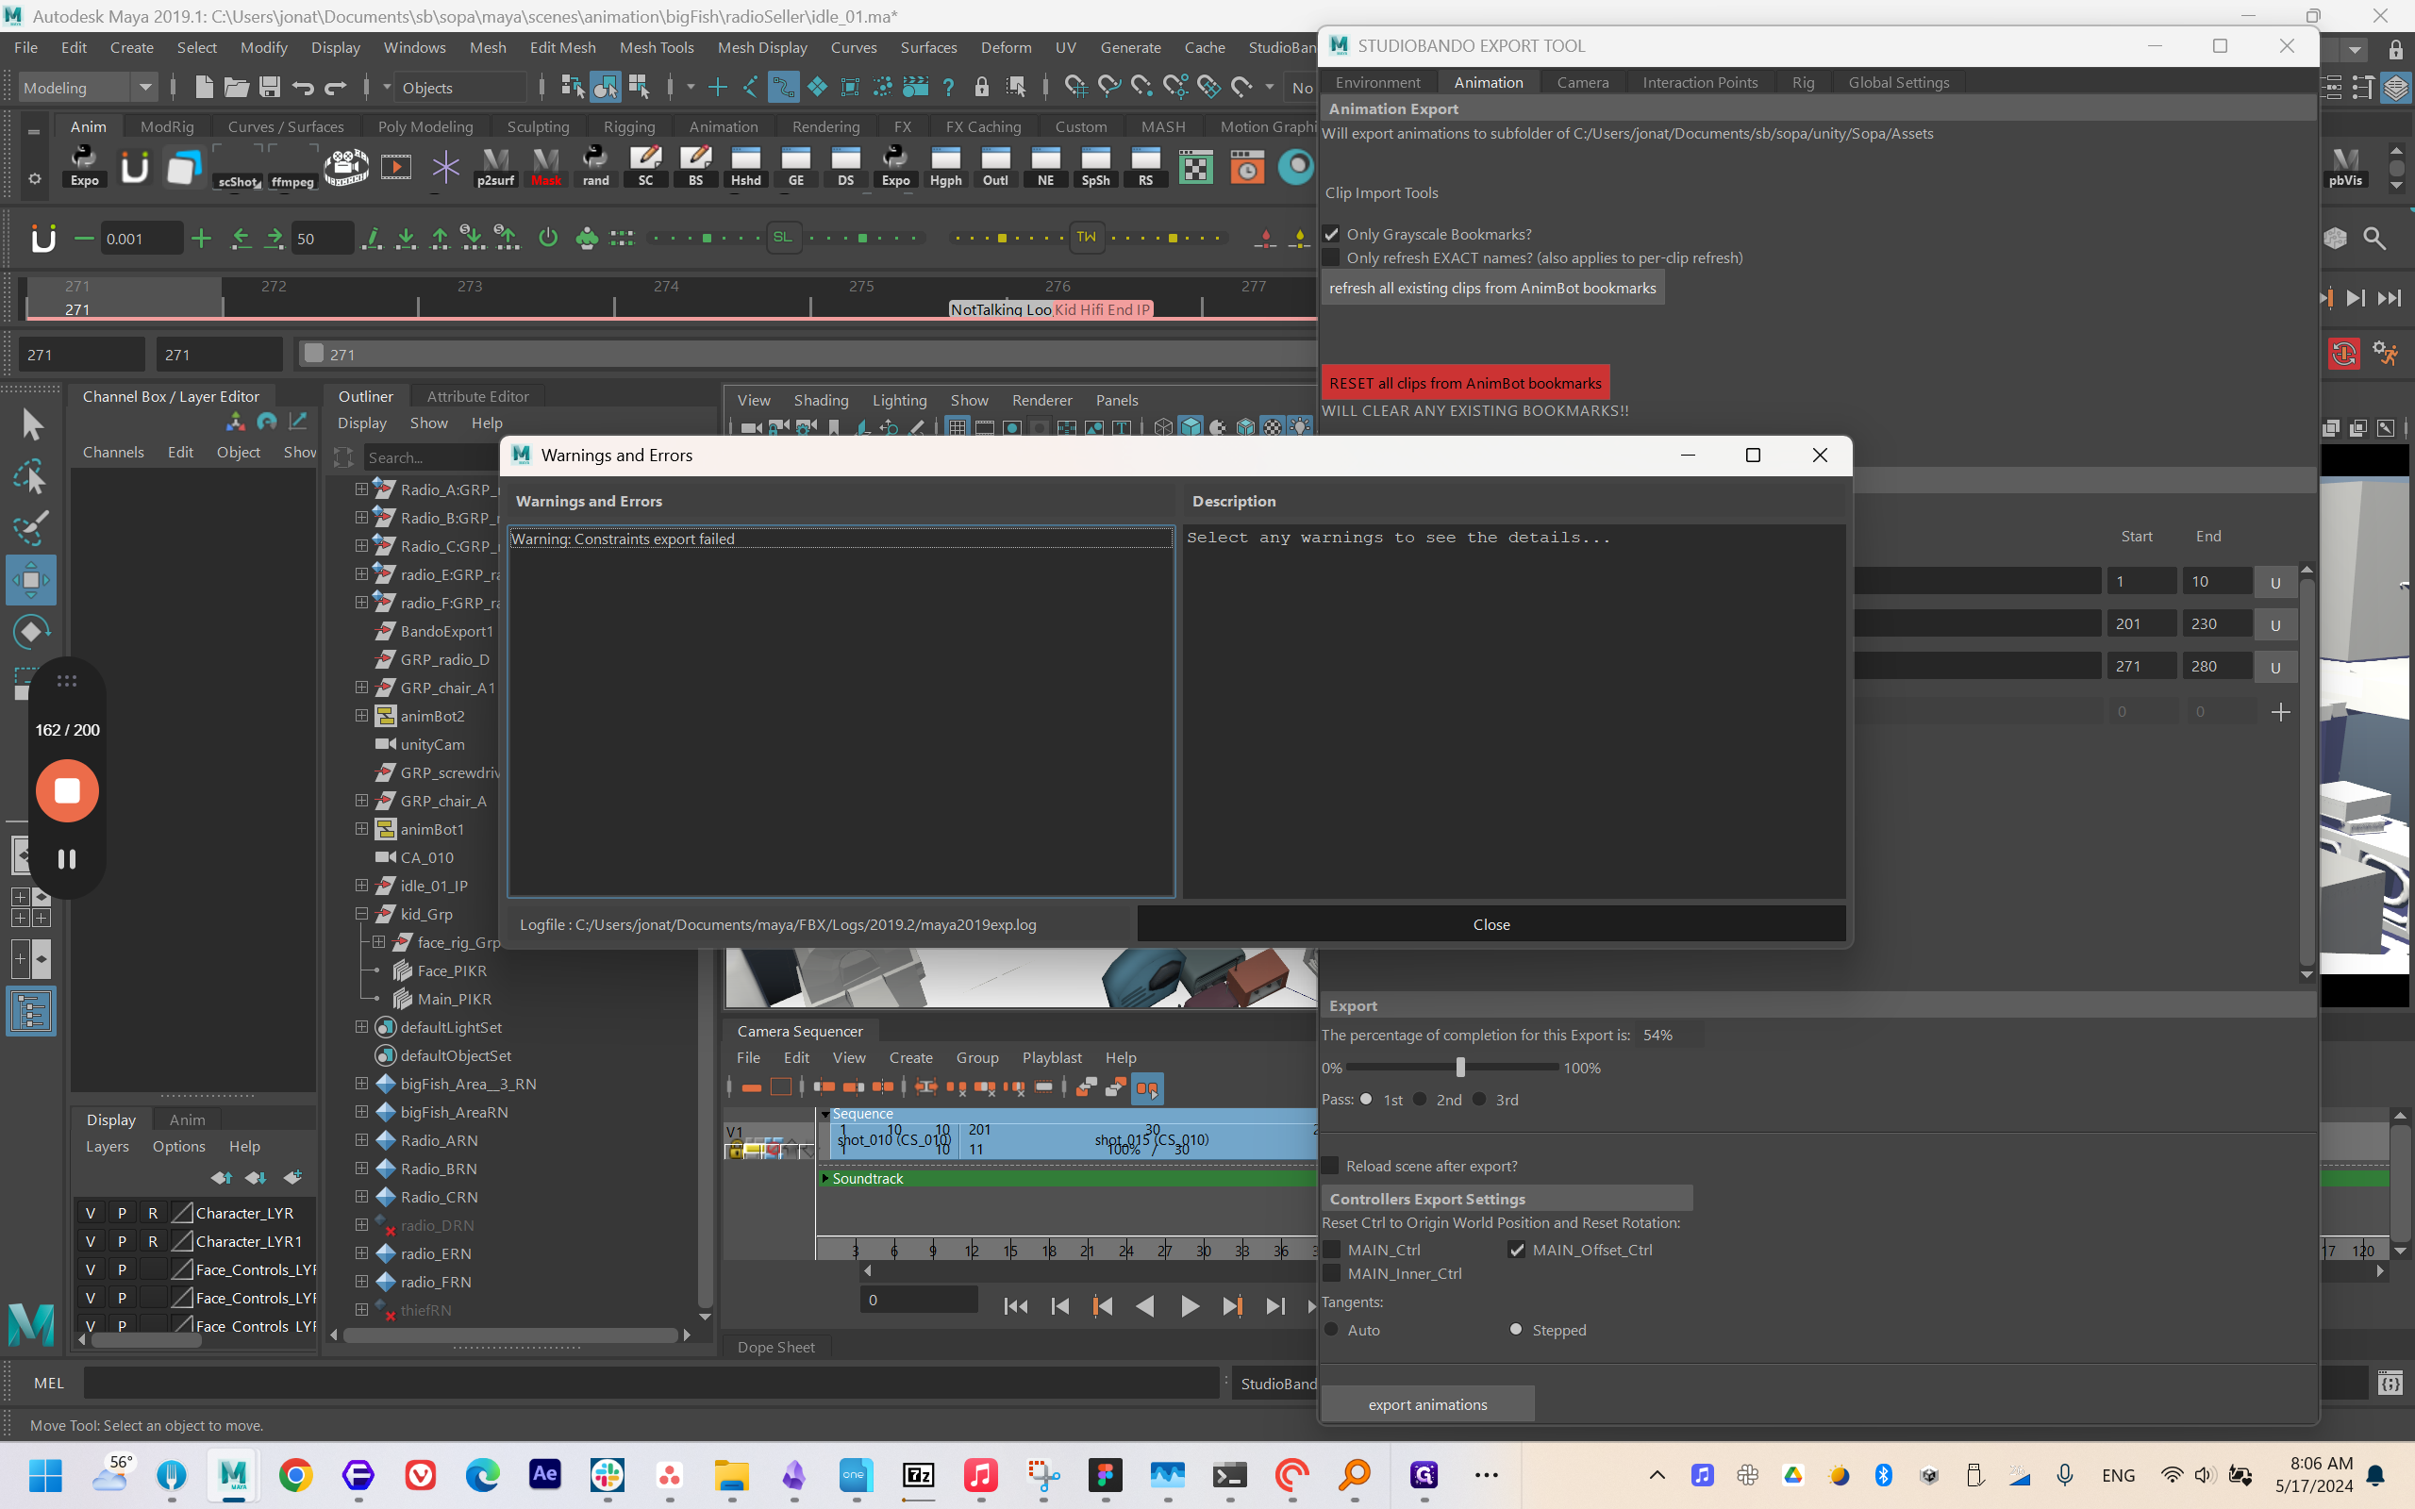This screenshot has height=1509, width=2415.
Task: Add a new clip with plus button
Action: (x=2280, y=711)
